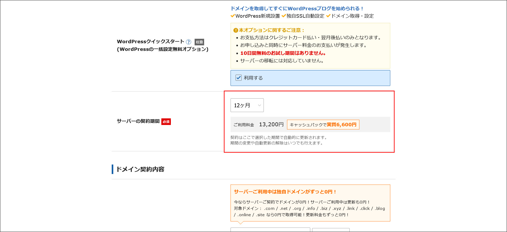Click the 必須 required badge

coord(166,122)
